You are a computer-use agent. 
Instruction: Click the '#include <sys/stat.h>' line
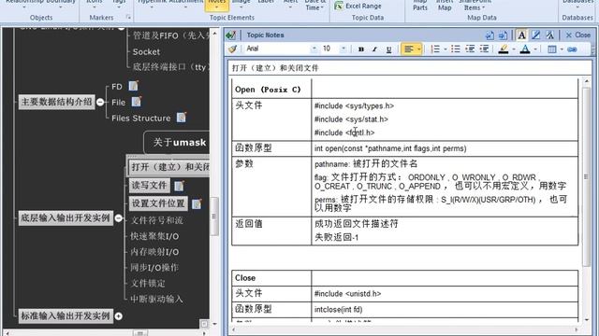pos(351,119)
